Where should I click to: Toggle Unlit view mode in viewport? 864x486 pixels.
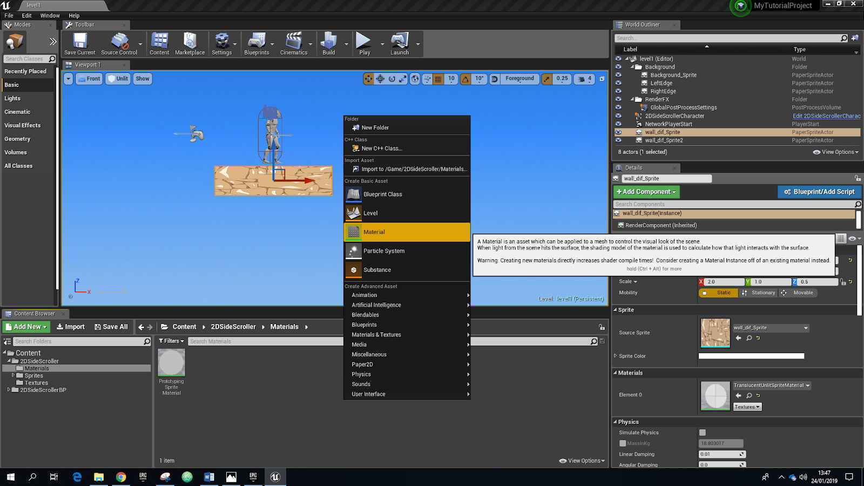pos(118,79)
